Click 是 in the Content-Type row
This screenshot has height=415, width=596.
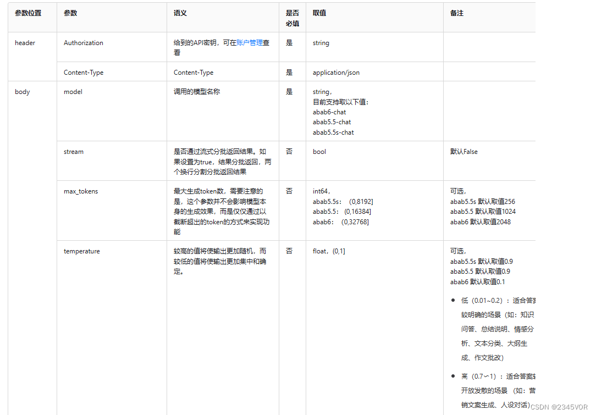pyautogui.click(x=289, y=72)
